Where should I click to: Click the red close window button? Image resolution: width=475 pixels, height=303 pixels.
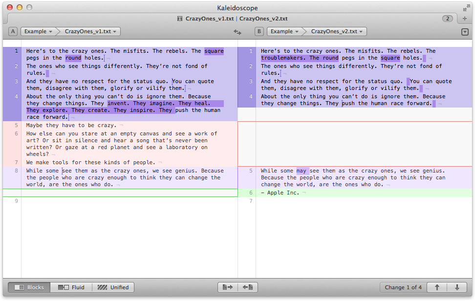pyautogui.click(x=10, y=8)
